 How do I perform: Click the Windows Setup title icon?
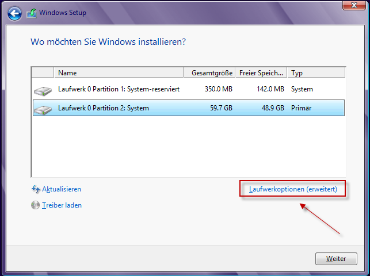click(x=32, y=13)
